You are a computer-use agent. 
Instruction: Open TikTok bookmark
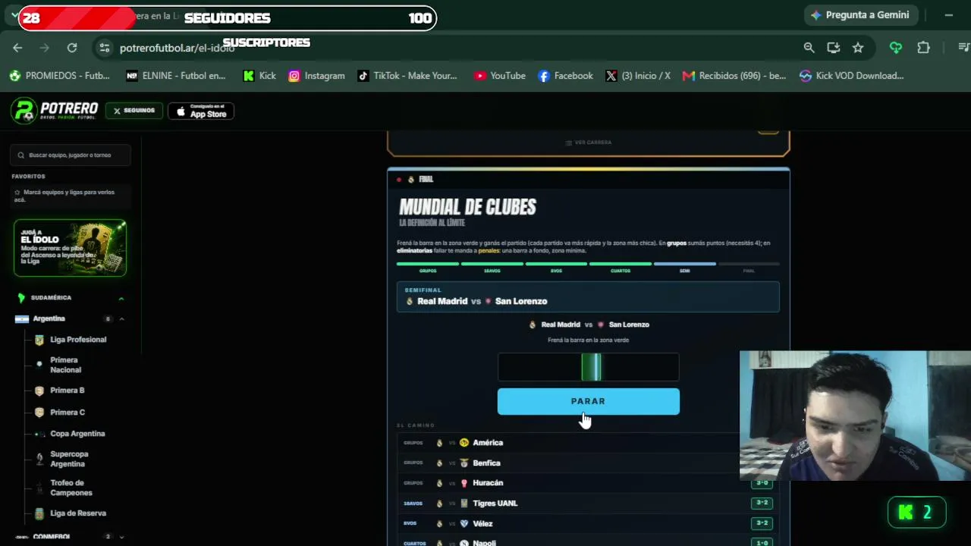[x=407, y=76]
